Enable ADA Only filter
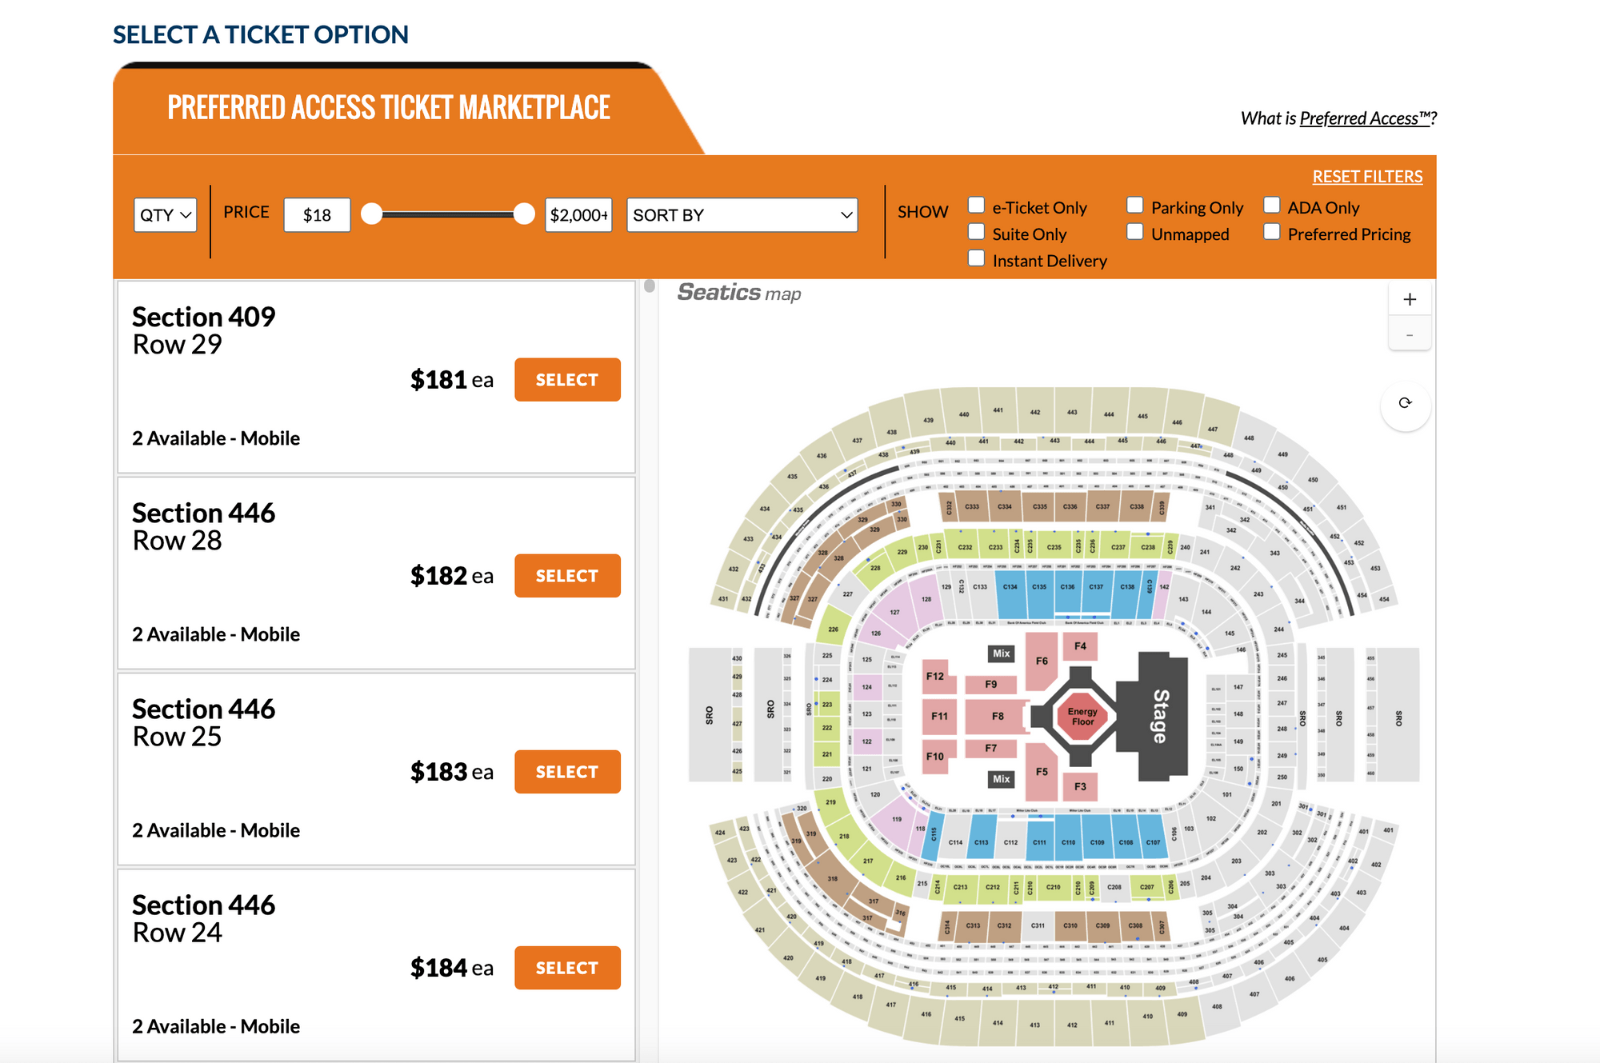Image resolution: width=1600 pixels, height=1063 pixels. pyautogui.click(x=1271, y=206)
